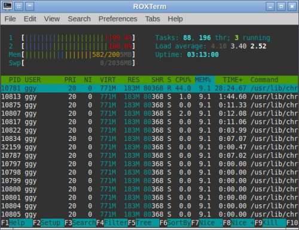Sort by the Command column header
This screenshot has height=230, width=299.
point(264,80)
